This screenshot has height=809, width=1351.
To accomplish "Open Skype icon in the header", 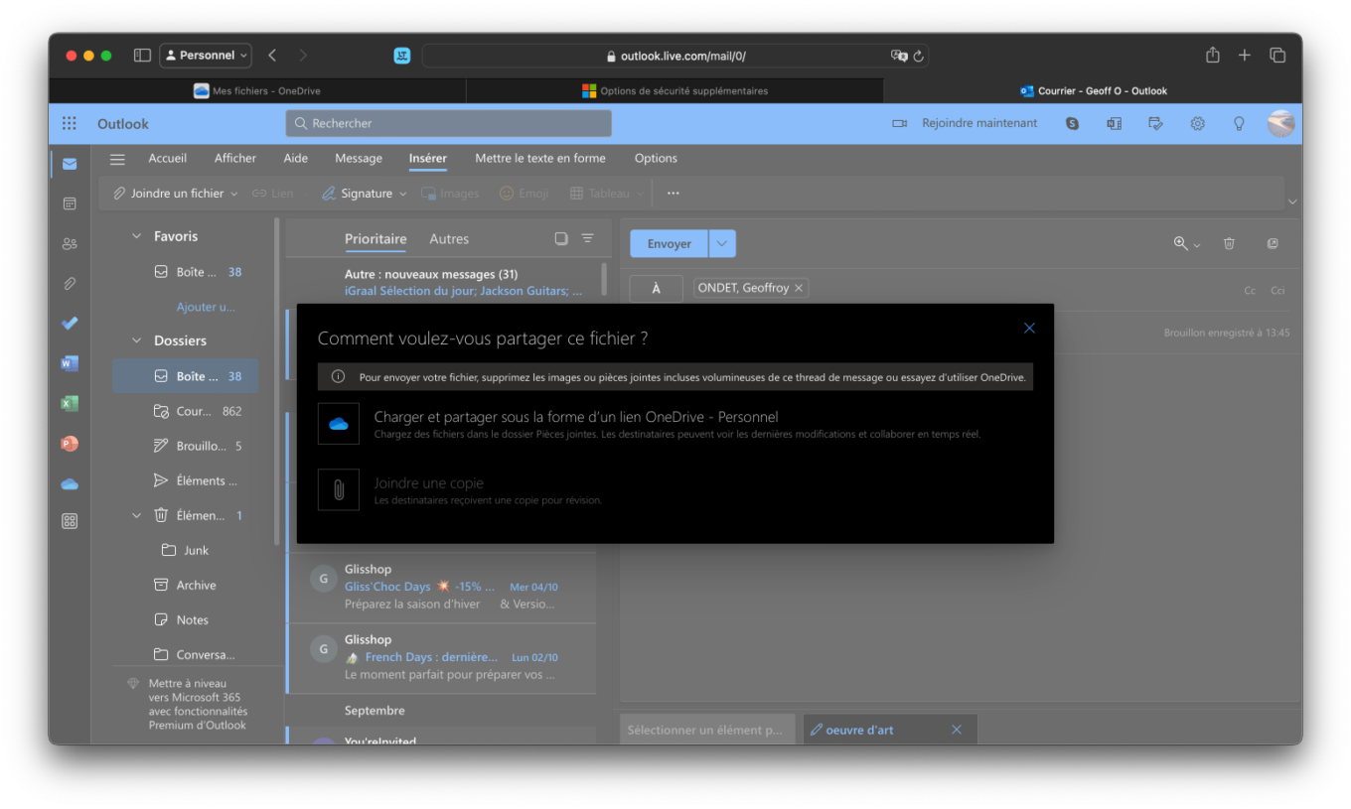I will click(x=1072, y=123).
